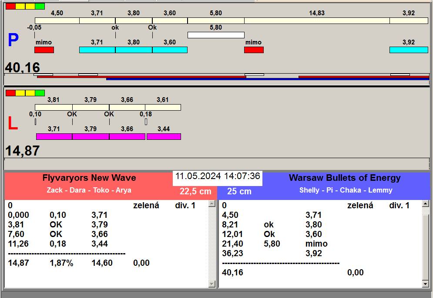
Task: Select the lowercase ok changeover mark in lane P
Action: (x=115, y=27)
